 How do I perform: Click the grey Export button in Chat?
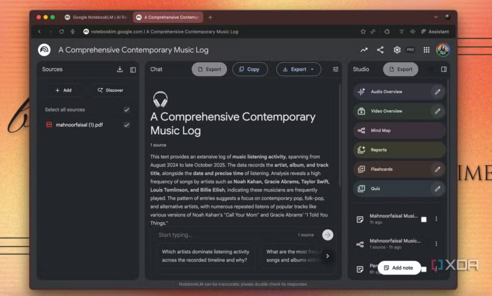tap(209, 69)
